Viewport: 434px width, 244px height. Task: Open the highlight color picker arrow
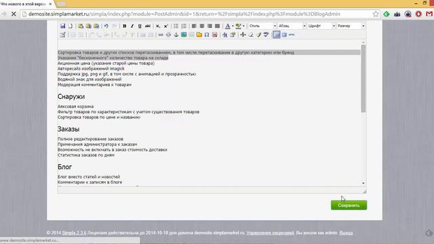click(x=243, y=26)
